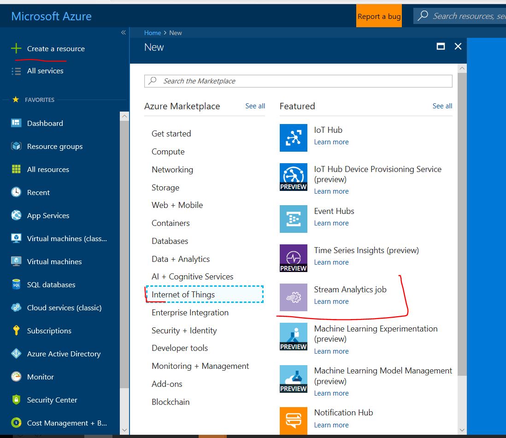
Task: Select the Security + Identity category
Action: [184, 331]
